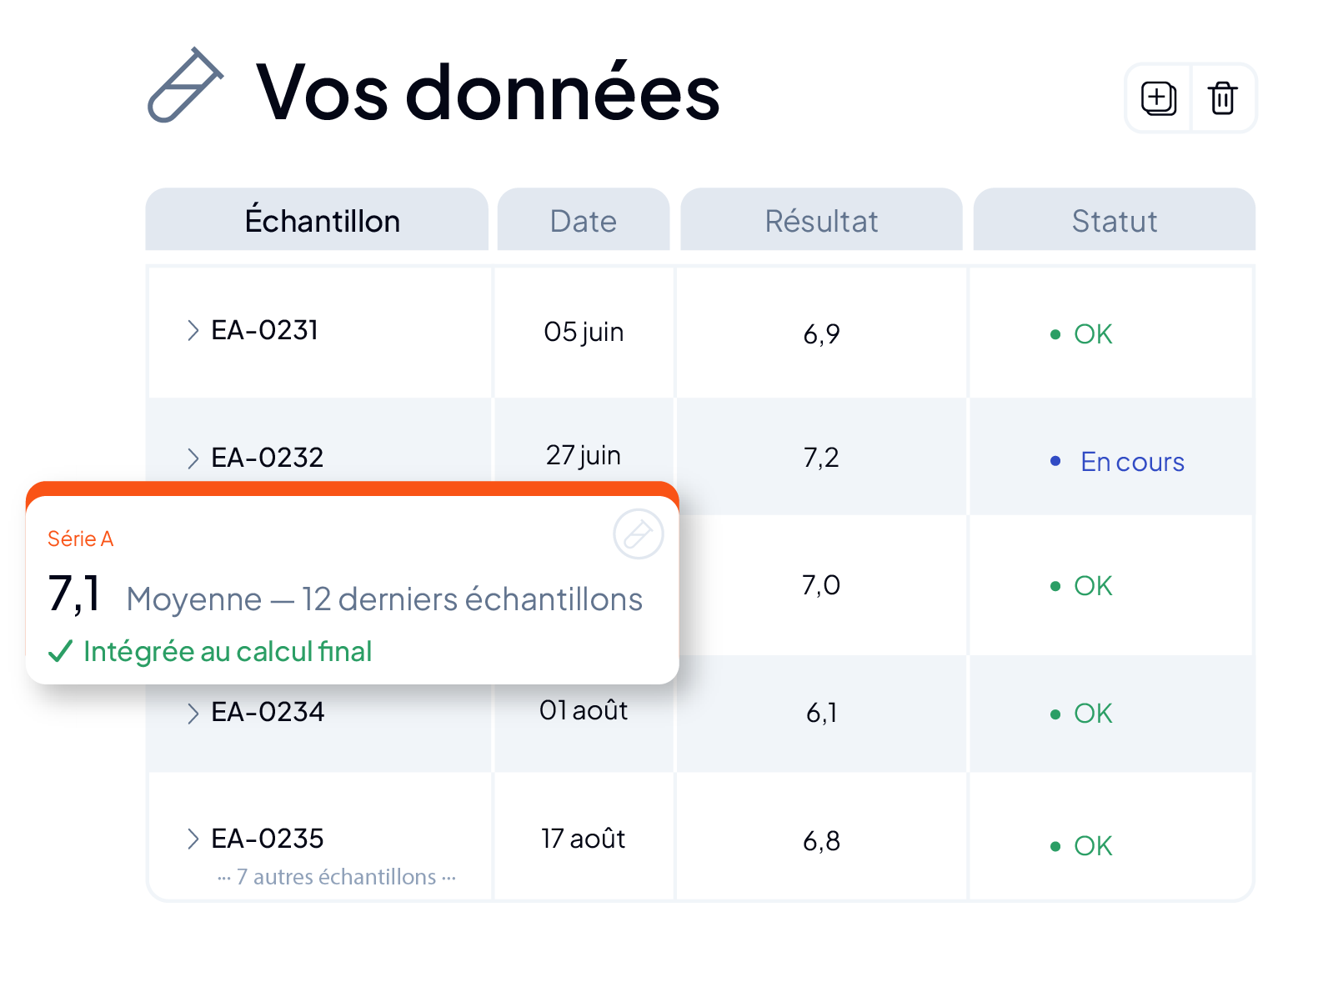Click the blue En cours status dot
The image size is (1338, 987).
pos(1055,461)
